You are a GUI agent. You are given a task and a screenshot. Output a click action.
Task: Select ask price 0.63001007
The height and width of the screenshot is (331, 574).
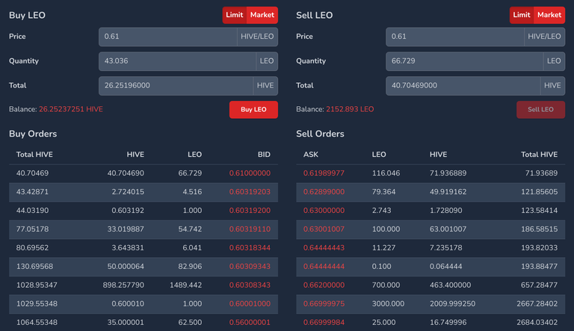pyautogui.click(x=324, y=229)
